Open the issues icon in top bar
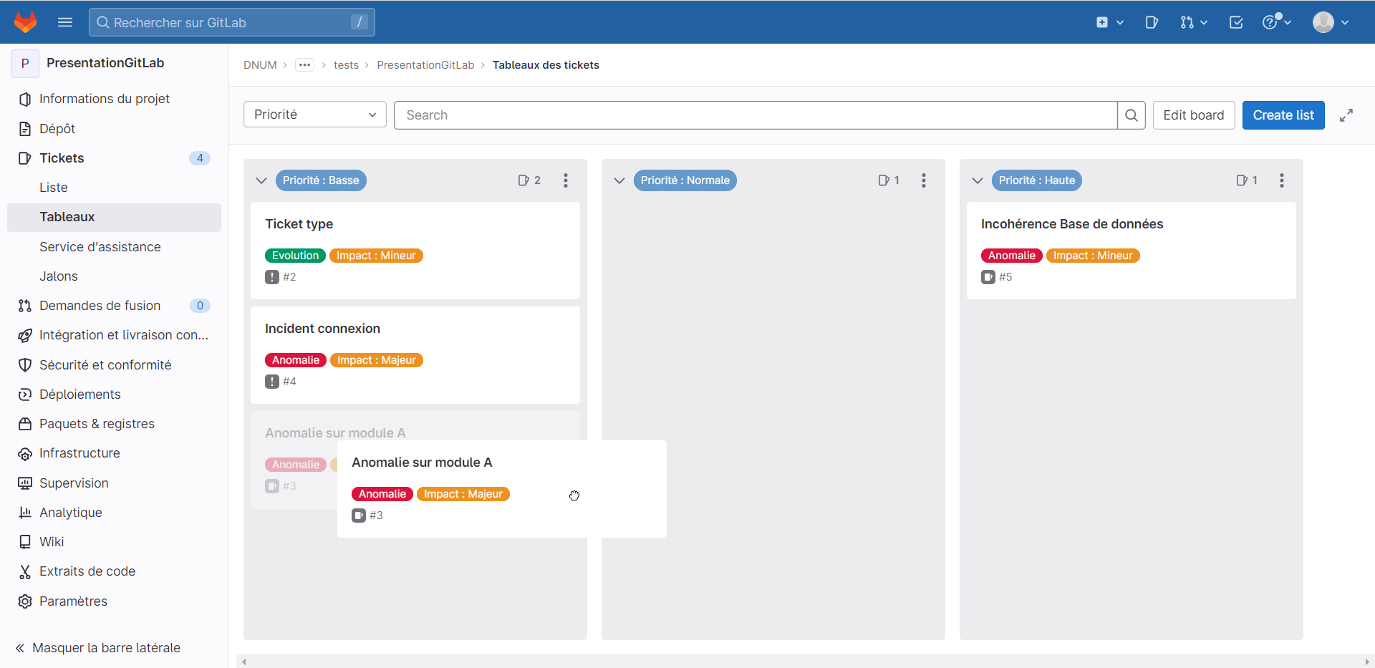This screenshot has width=1375, height=668. 1152,22
